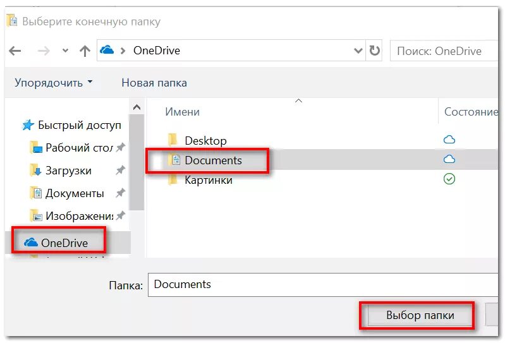Select the Desktop folder
Image resolution: width=505 pixels, height=343 pixels.
(x=205, y=141)
